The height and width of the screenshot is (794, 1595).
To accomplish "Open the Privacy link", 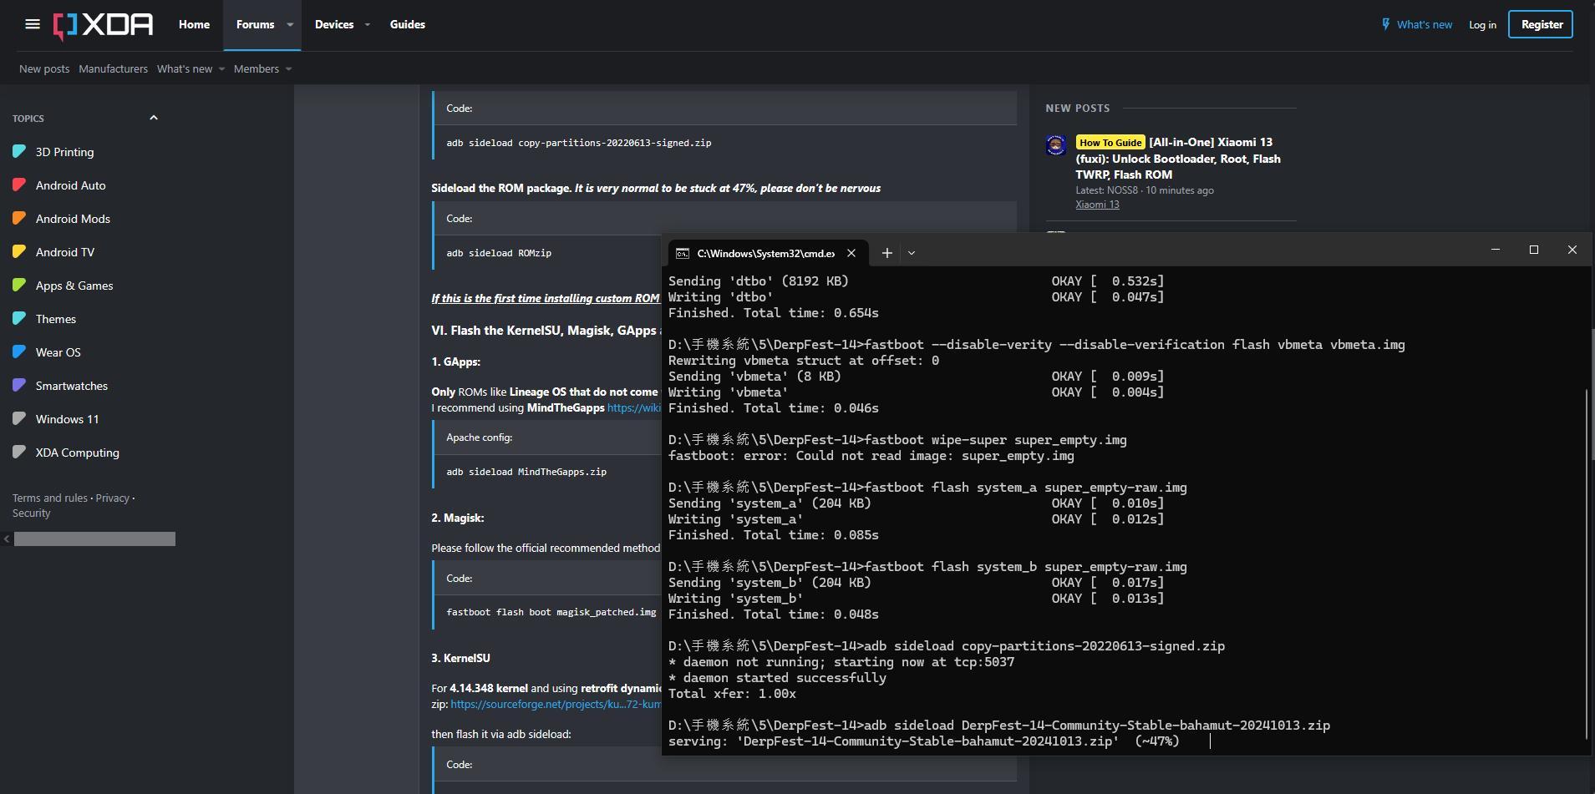I will click(x=112, y=498).
